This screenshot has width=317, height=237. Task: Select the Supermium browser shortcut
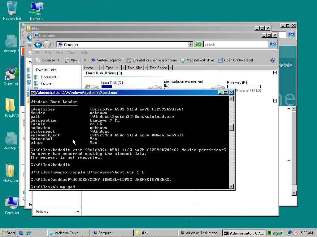tap(11, 76)
